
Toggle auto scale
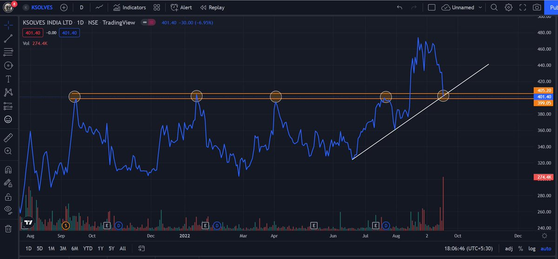tap(546, 249)
